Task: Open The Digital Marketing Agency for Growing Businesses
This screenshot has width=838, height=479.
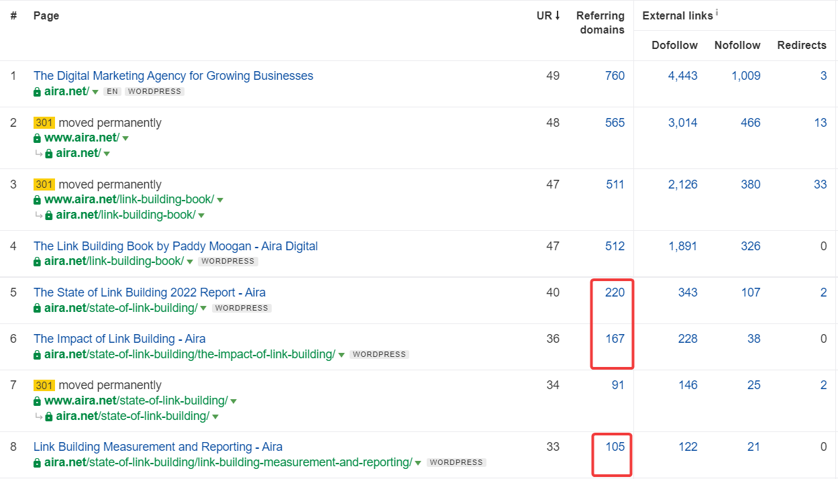Action: (x=173, y=76)
